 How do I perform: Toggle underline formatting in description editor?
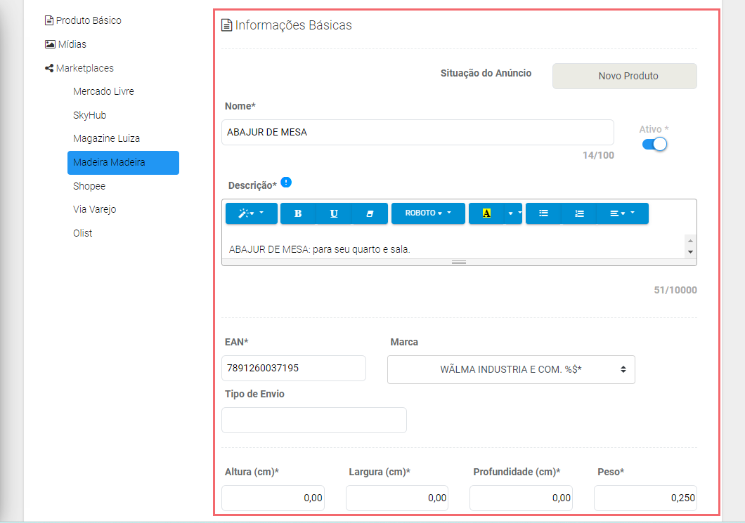(334, 213)
